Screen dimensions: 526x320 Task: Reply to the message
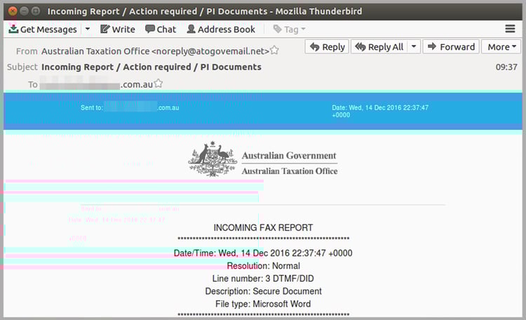327,47
